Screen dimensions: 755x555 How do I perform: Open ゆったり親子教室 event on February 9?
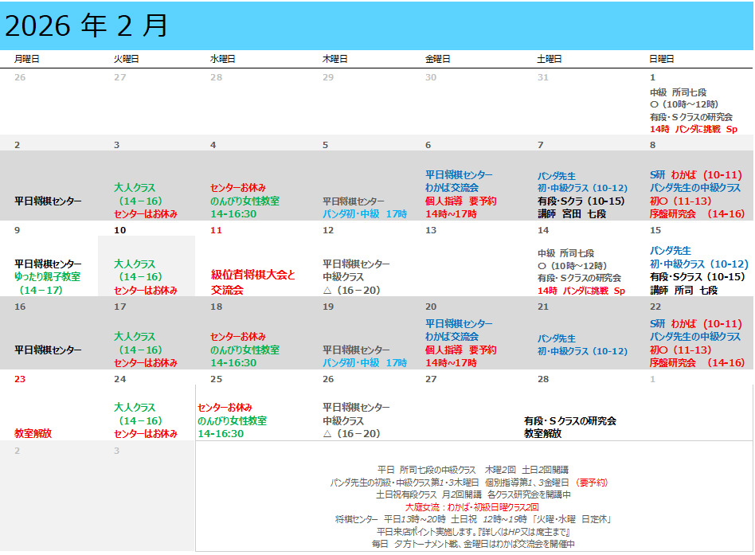(x=48, y=277)
